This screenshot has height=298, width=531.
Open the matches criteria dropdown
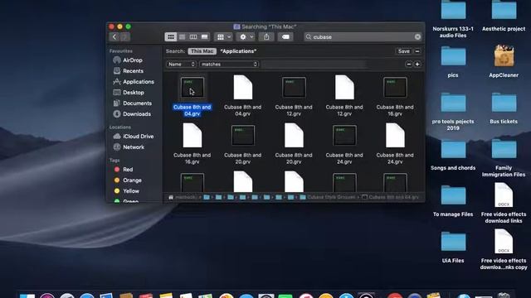pyautogui.click(x=229, y=65)
